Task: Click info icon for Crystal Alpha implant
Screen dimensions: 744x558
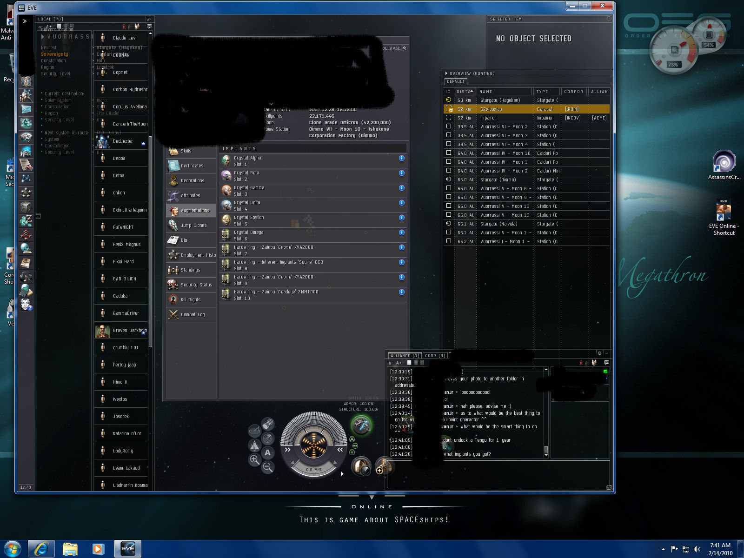Action: click(402, 158)
